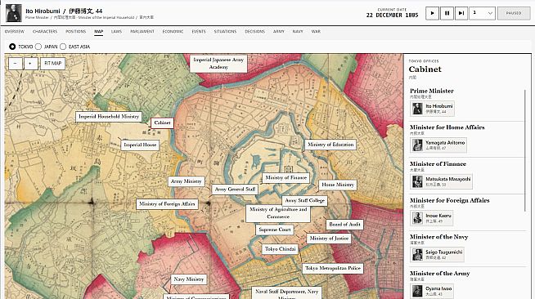Select Ministry of Finance map label
Screen dimensions: 535x299
[x=286, y=178]
